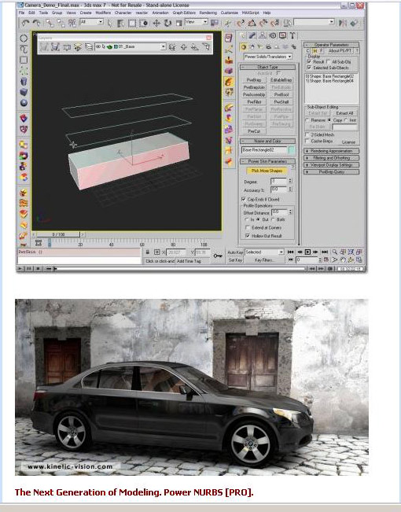The image size is (401, 512).
Task: Click the PwrShell button
Action: [x=281, y=102]
